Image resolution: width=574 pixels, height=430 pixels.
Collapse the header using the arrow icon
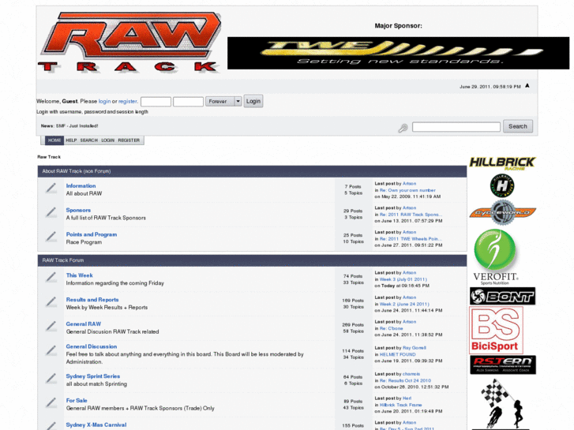527,86
